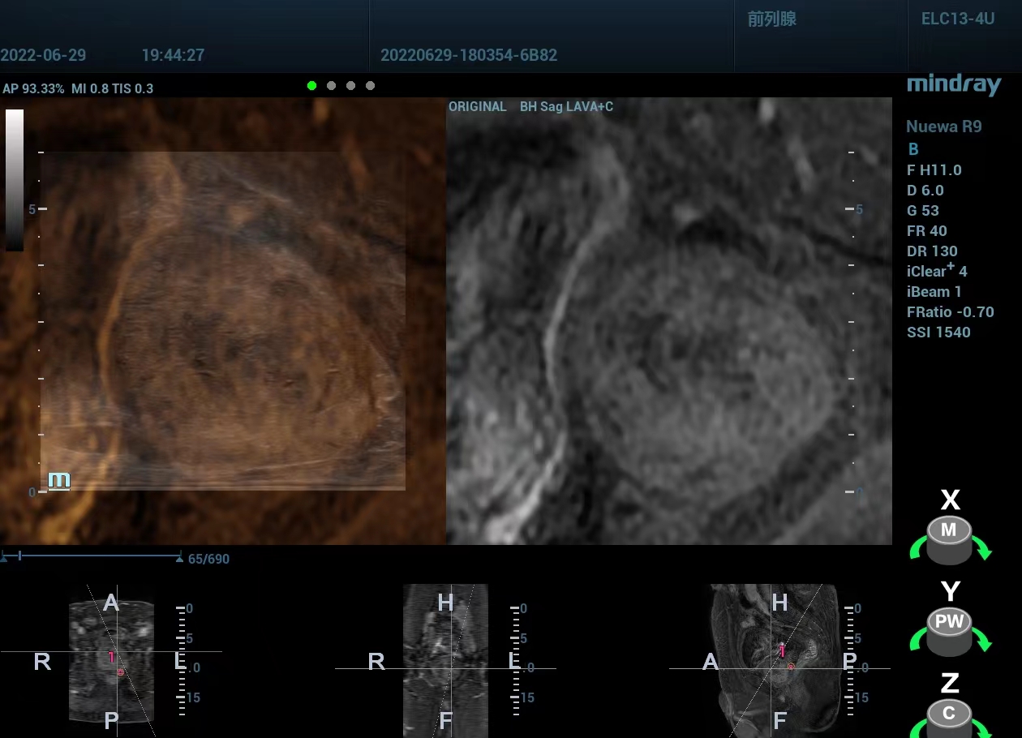Click the red circle target in axial view
This screenshot has height=738, width=1022.
coord(121,672)
